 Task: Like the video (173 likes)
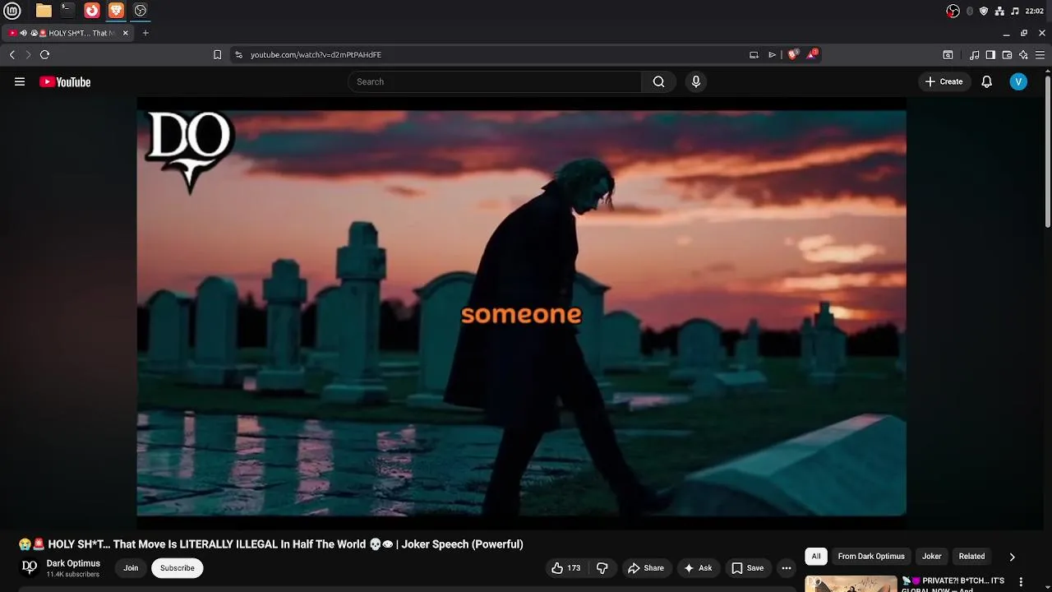565,568
